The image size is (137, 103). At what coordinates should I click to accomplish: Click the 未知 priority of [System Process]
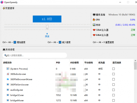(100, 69)
